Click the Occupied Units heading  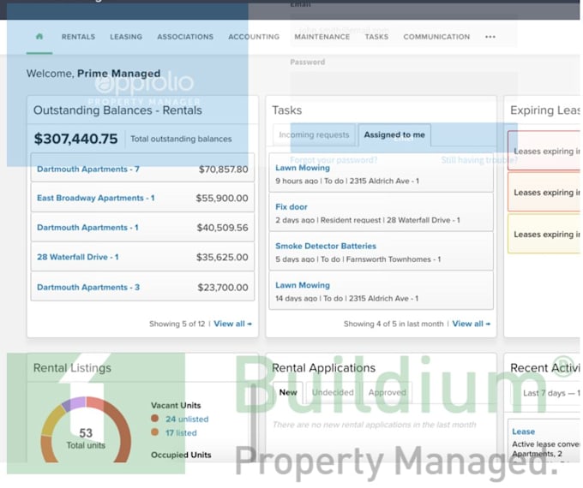tap(181, 455)
